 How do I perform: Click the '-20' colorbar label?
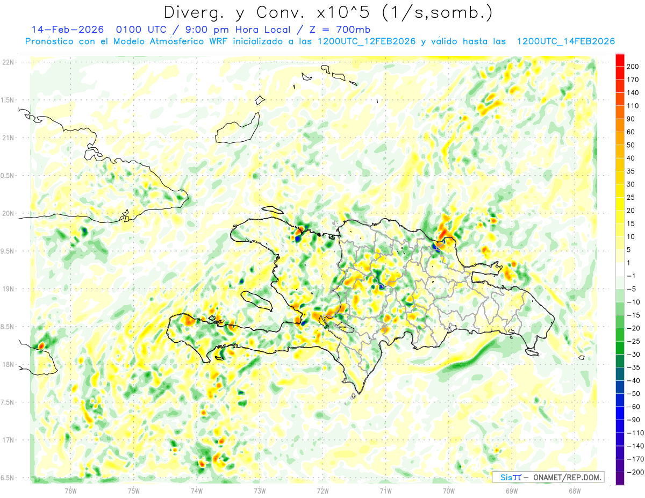[634, 328]
